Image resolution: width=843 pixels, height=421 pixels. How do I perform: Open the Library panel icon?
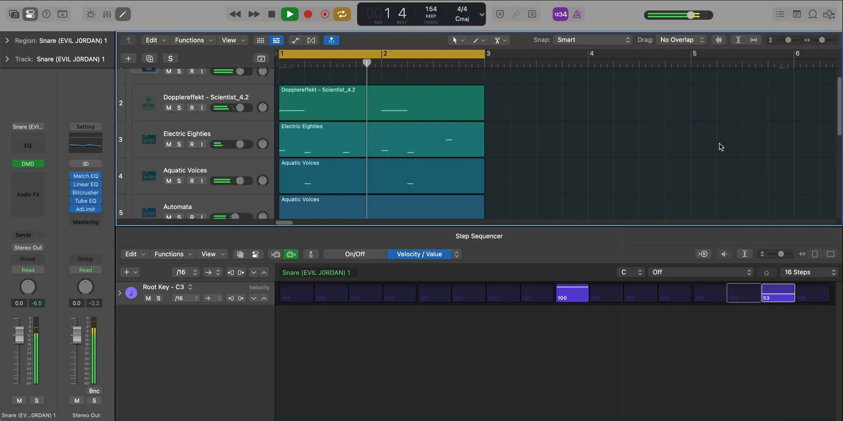pos(14,14)
